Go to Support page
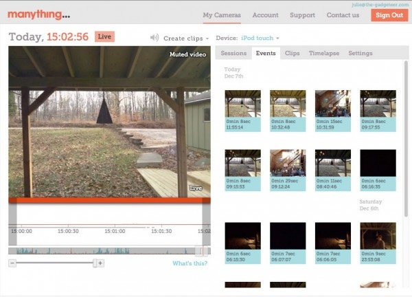The width and height of the screenshot is (412, 297). (302, 15)
